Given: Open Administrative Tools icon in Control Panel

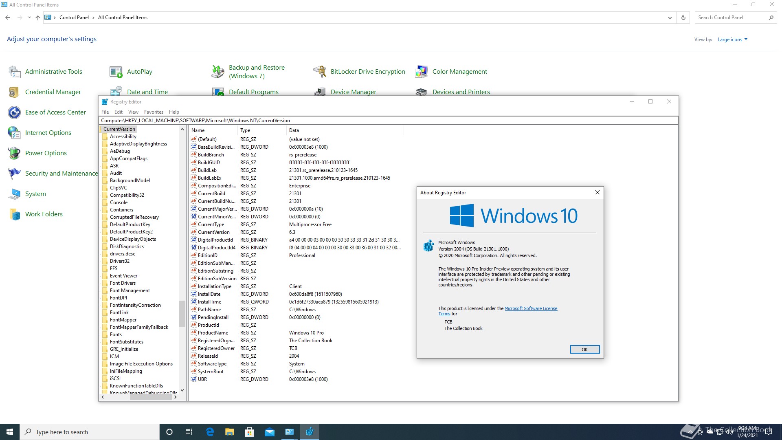Looking at the screenshot, I should [15, 72].
